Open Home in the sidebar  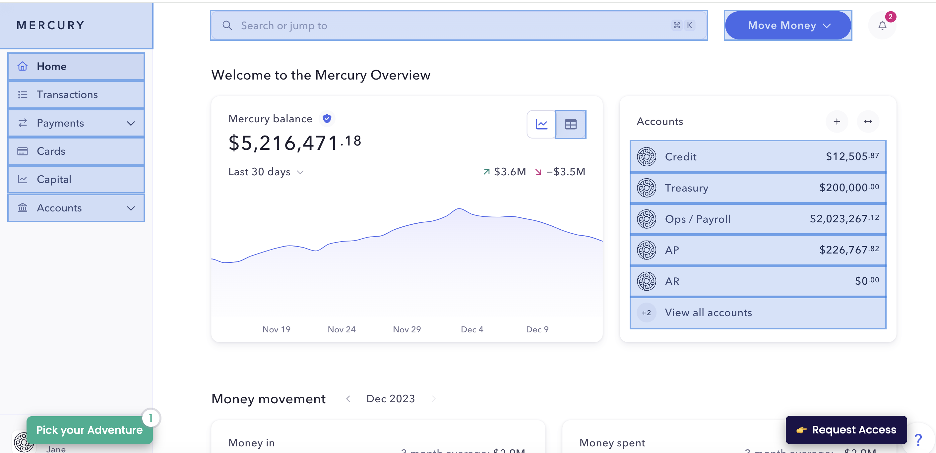pyautogui.click(x=76, y=67)
